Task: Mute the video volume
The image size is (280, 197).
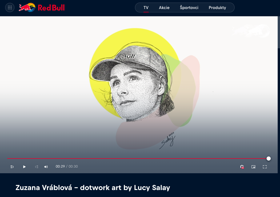Action: pyautogui.click(x=46, y=167)
